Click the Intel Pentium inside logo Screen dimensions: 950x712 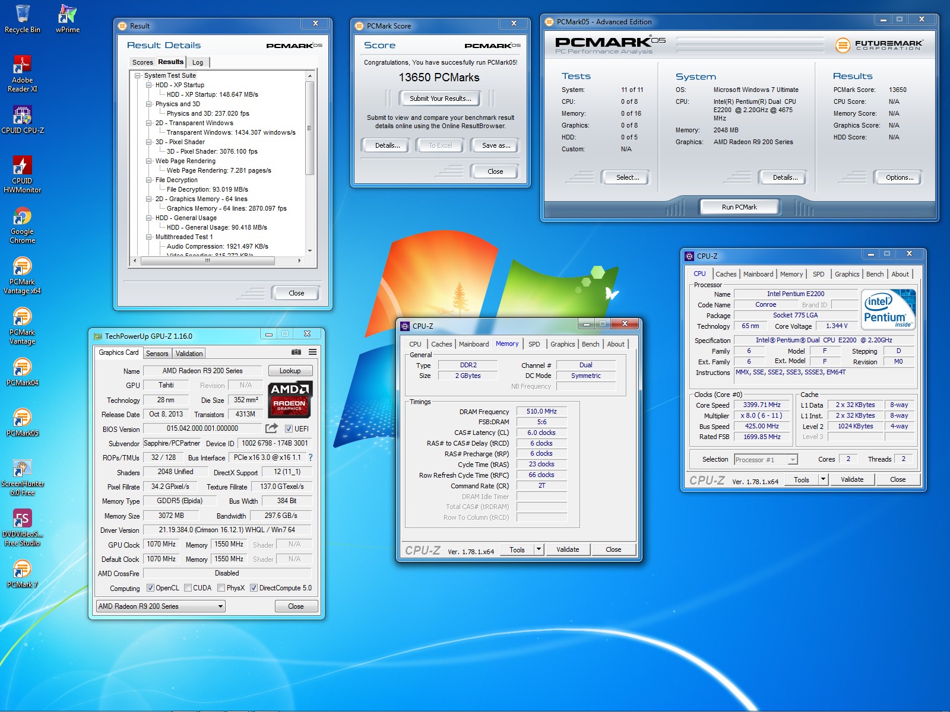(888, 309)
